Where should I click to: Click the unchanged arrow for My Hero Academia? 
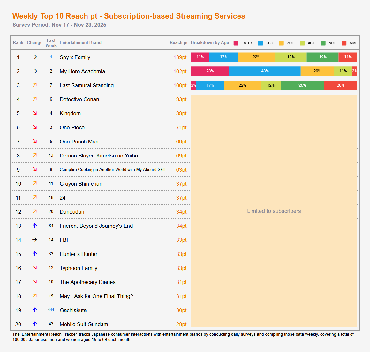pyautogui.click(x=35, y=71)
